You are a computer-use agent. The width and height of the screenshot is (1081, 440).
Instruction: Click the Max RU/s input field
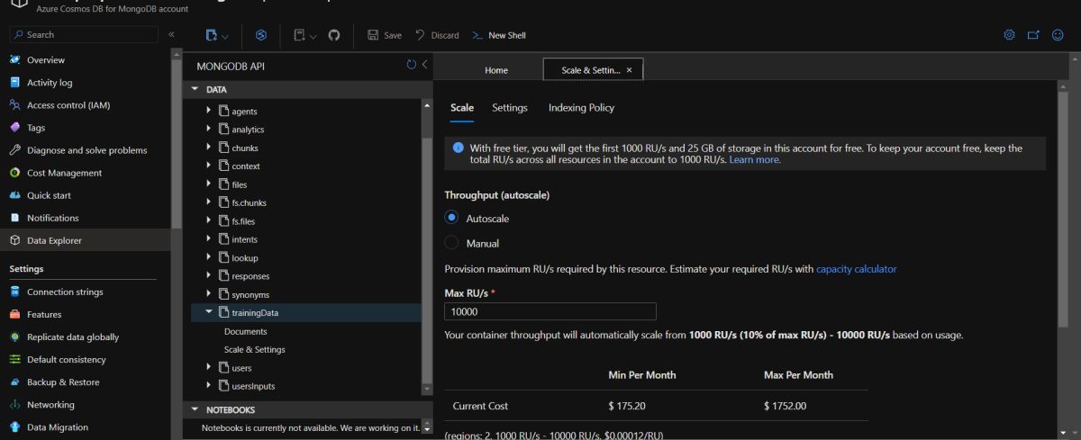coord(550,311)
